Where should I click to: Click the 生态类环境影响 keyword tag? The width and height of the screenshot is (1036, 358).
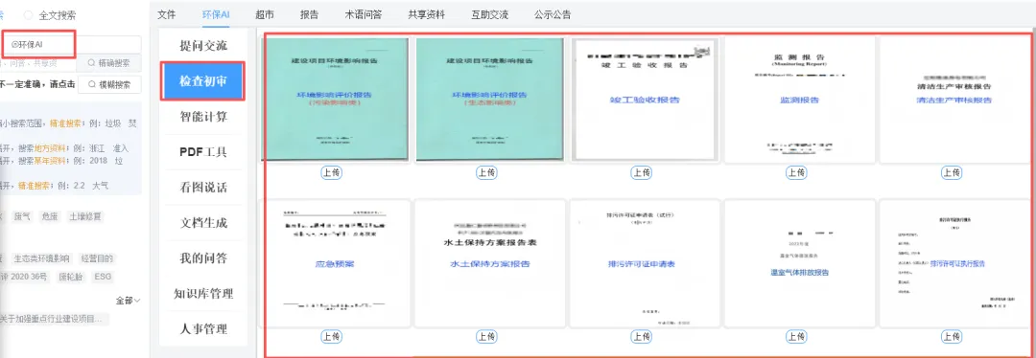click(41, 258)
